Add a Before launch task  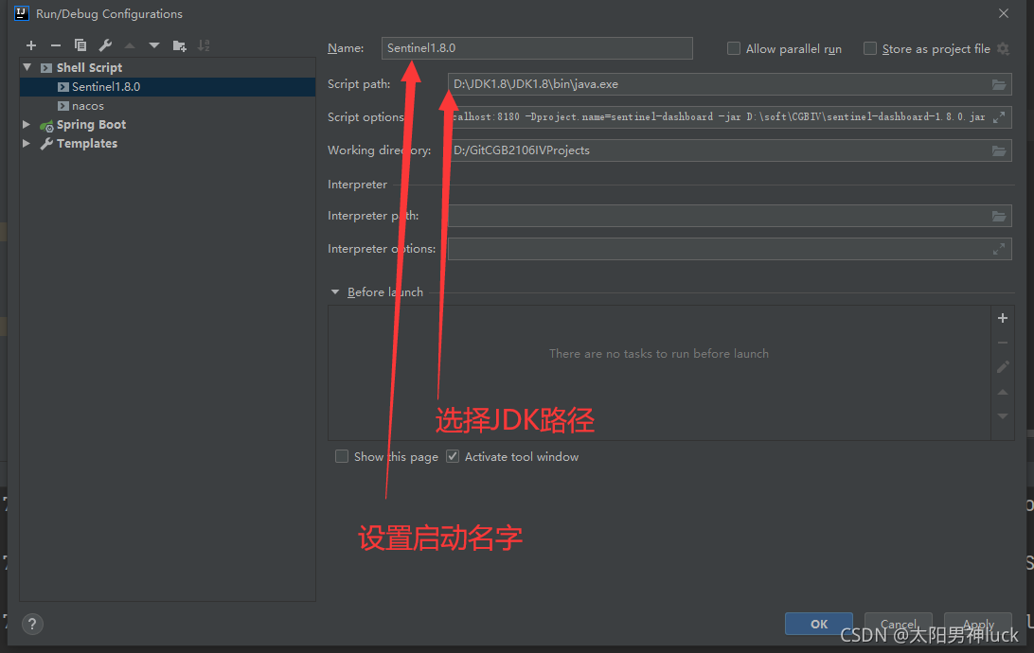tap(1003, 318)
